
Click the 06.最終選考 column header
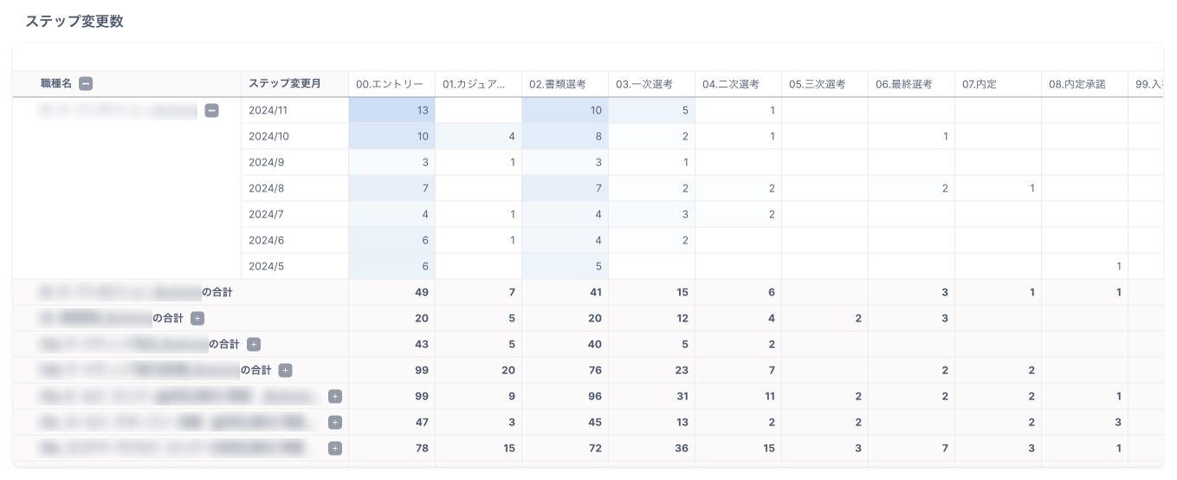point(904,84)
